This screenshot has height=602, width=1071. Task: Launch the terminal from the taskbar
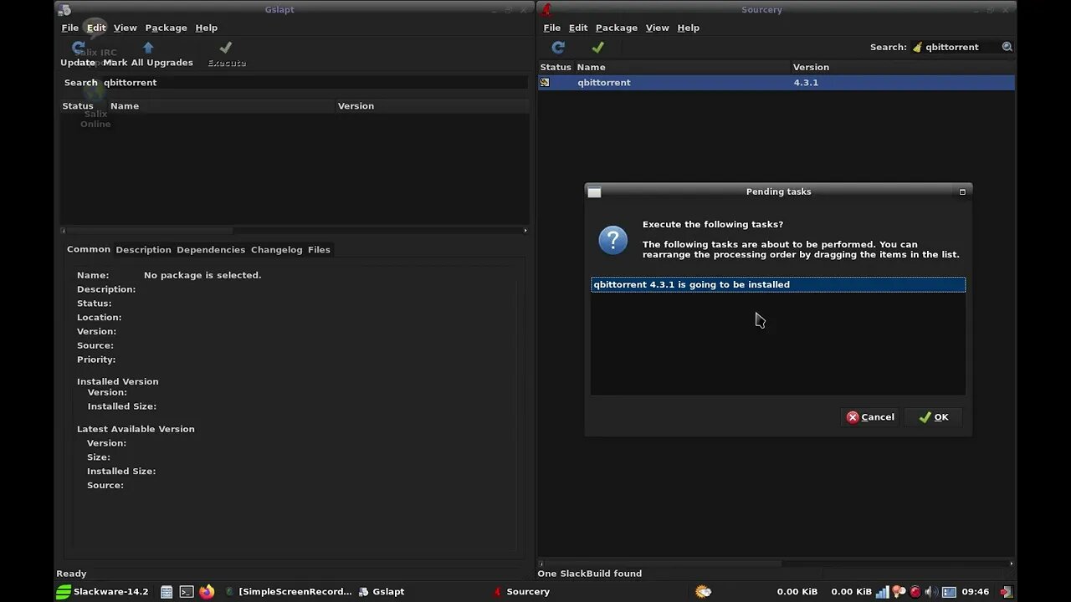click(187, 592)
